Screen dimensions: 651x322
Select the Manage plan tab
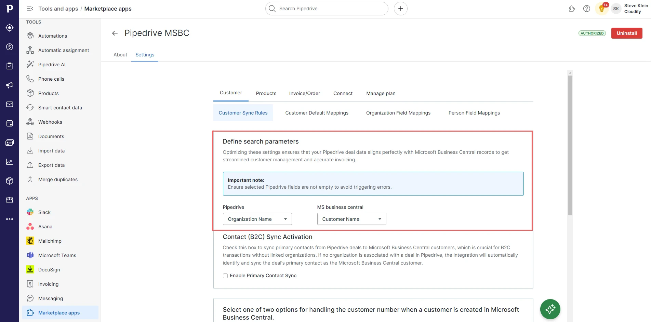point(381,93)
